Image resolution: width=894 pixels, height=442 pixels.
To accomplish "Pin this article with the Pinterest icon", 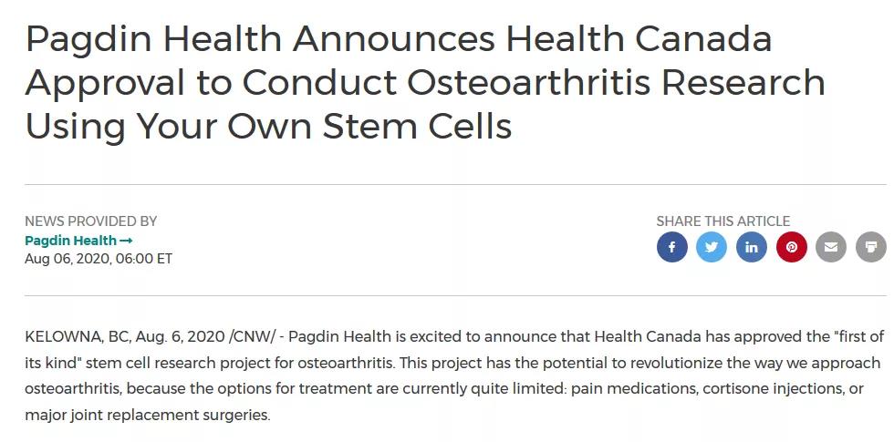I will point(792,247).
